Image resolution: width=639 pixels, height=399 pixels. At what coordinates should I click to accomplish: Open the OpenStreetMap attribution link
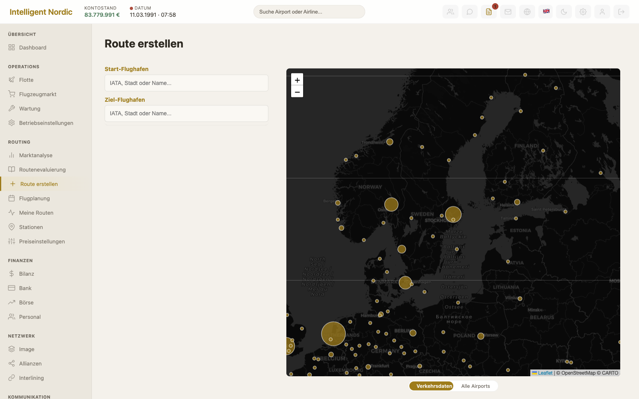pyautogui.click(x=578, y=373)
